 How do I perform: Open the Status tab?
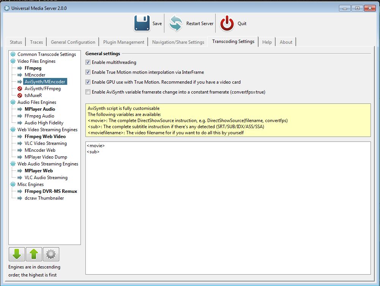(x=16, y=42)
